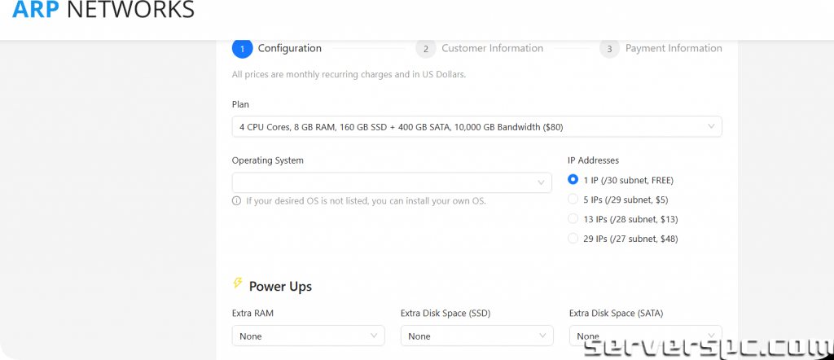Expand the Extra Disk Space (SATA) dropdown
This screenshot has height=360, width=834.
(x=645, y=336)
